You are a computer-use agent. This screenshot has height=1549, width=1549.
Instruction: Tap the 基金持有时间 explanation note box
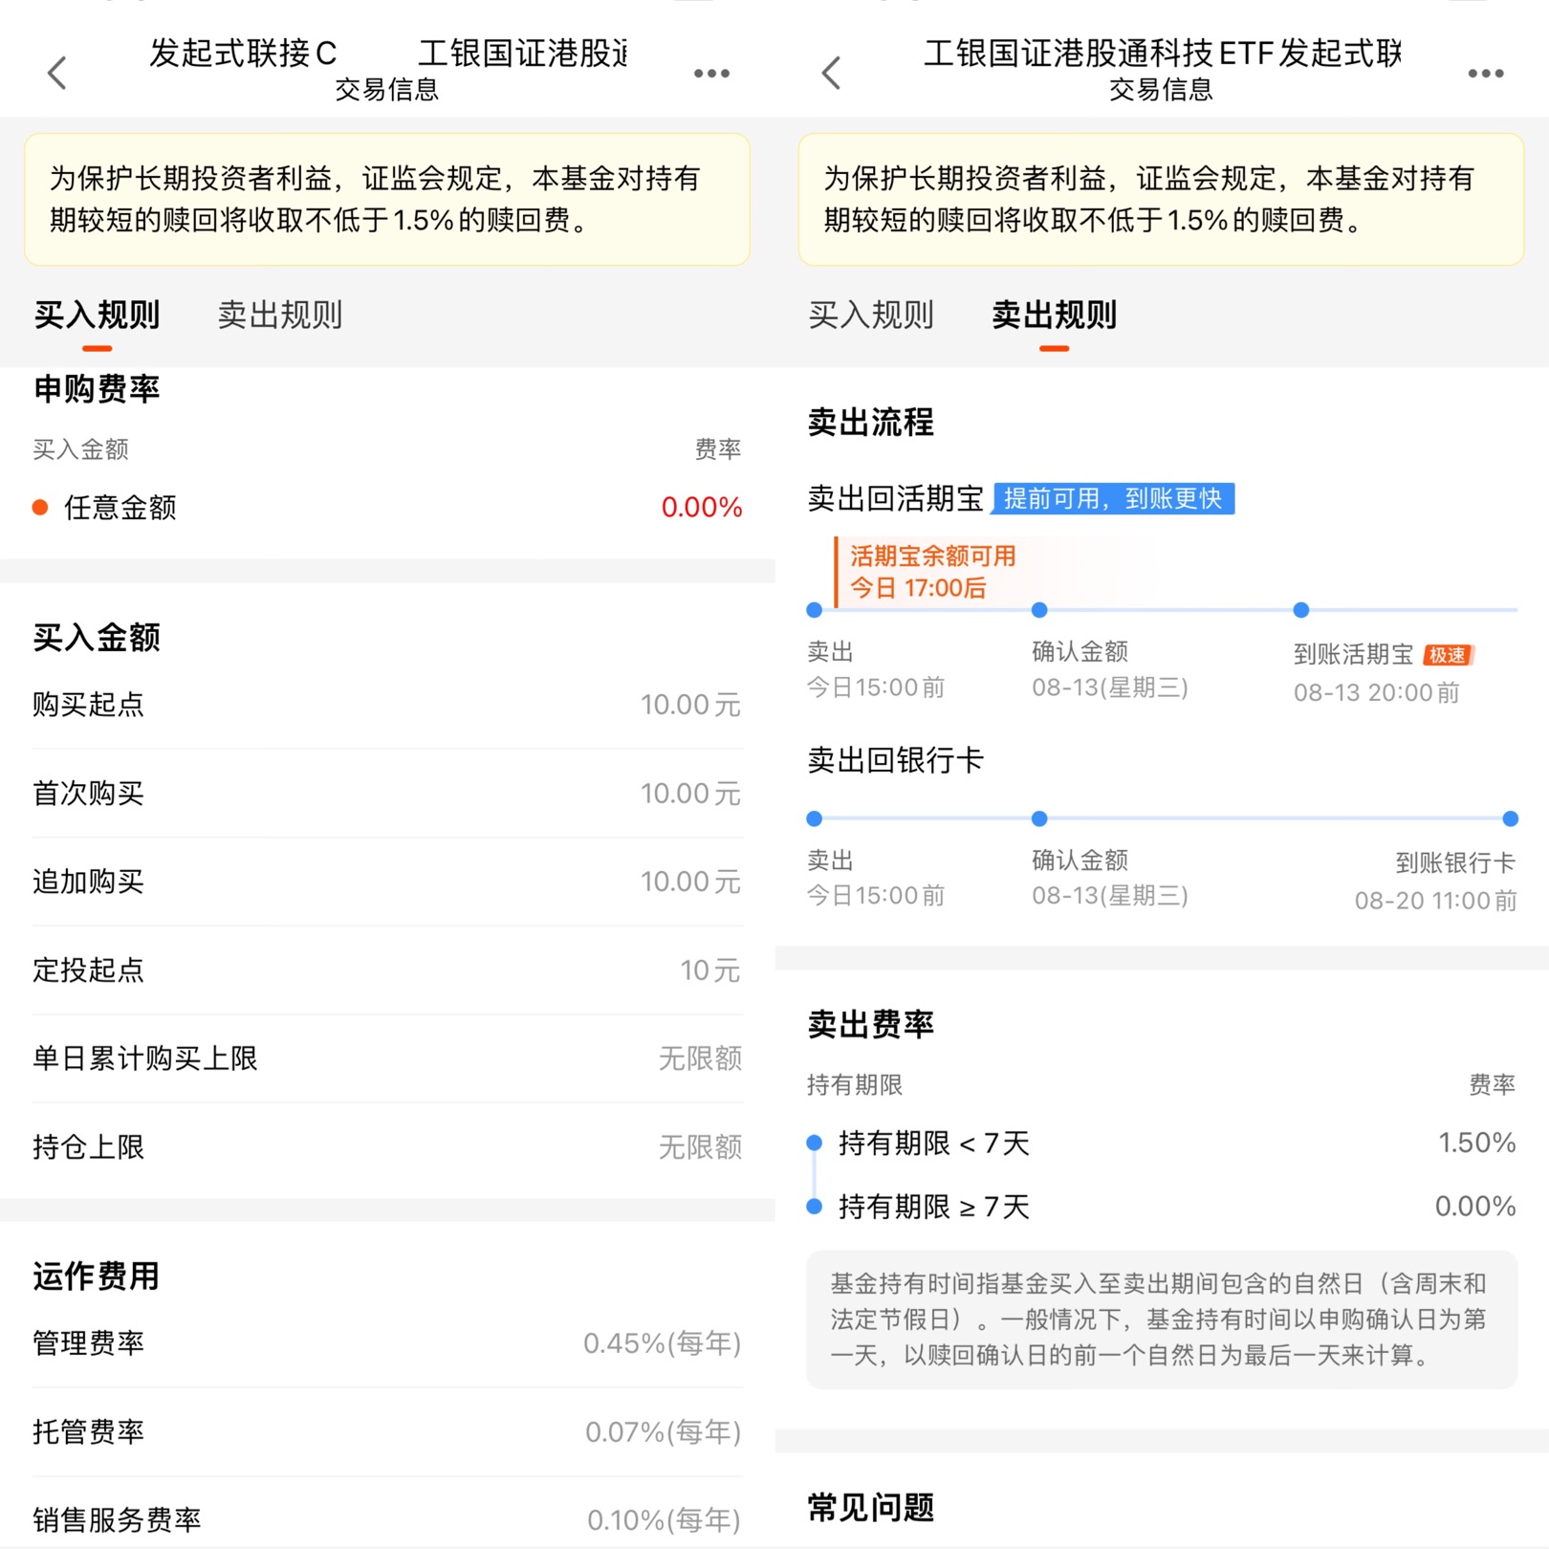[x=1162, y=1320]
